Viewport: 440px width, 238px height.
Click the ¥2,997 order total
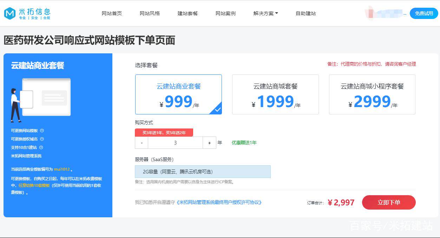tap(341, 203)
